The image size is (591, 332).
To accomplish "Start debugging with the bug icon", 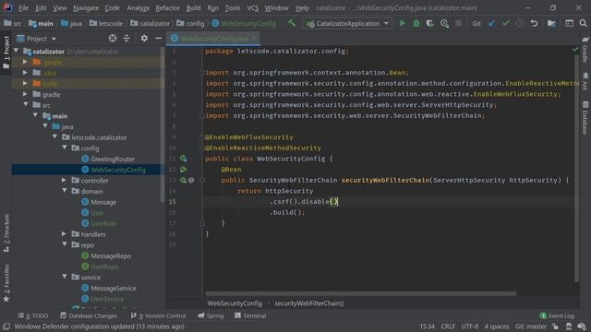I will tap(416, 23).
